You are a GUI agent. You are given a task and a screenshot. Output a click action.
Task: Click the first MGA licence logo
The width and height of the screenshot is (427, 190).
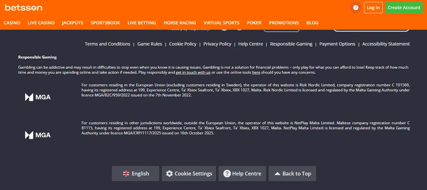pos(38,97)
